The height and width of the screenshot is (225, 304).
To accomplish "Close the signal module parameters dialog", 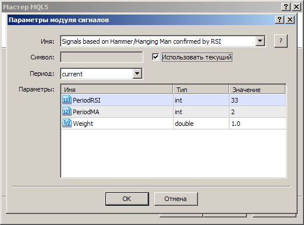I will [x=290, y=20].
